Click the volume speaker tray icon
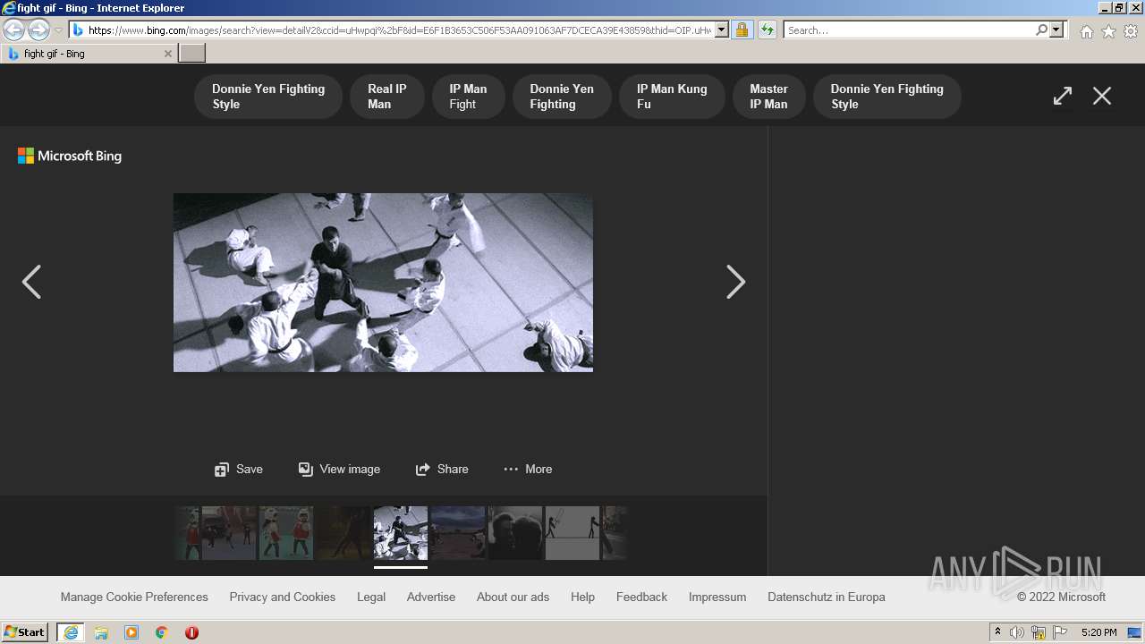The width and height of the screenshot is (1145, 644). pos(1017,632)
